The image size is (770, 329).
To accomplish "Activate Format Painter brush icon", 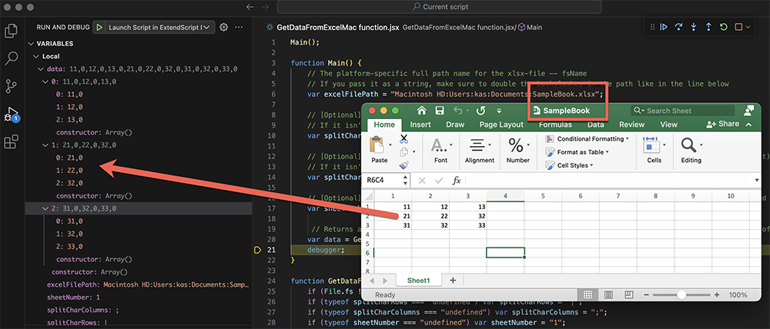I will click(403, 165).
